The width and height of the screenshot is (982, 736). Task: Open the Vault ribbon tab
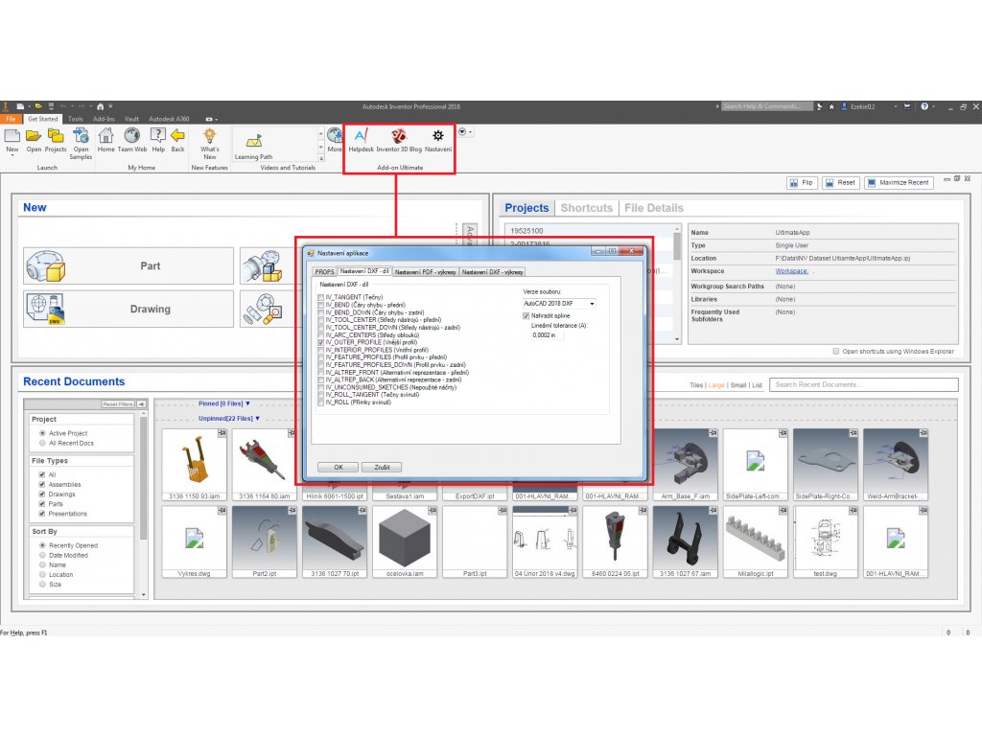[x=131, y=119]
